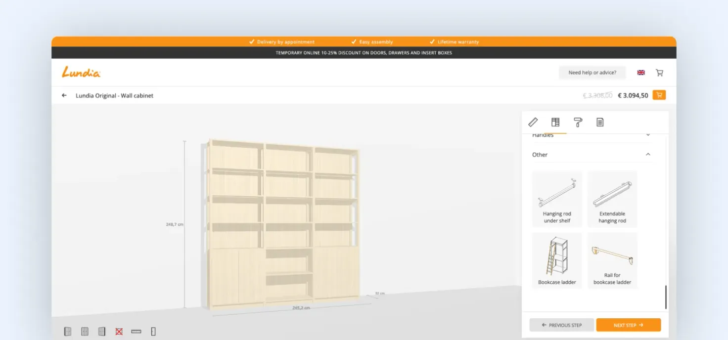
Task: Select the Bookcase ladder accessory
Action: coord(557,260)
